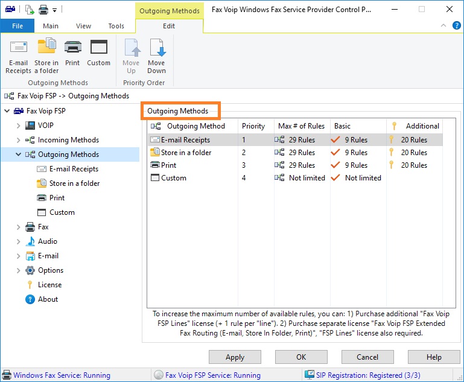This screenshot has height=382, width=464.
Task: Select the Store in a folder list row
Action: coord(295,153)
